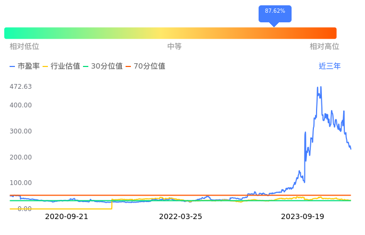Click the 472.63 maximum axis value
The height and width of the screenshot is (235, 365).
point(21,87)
